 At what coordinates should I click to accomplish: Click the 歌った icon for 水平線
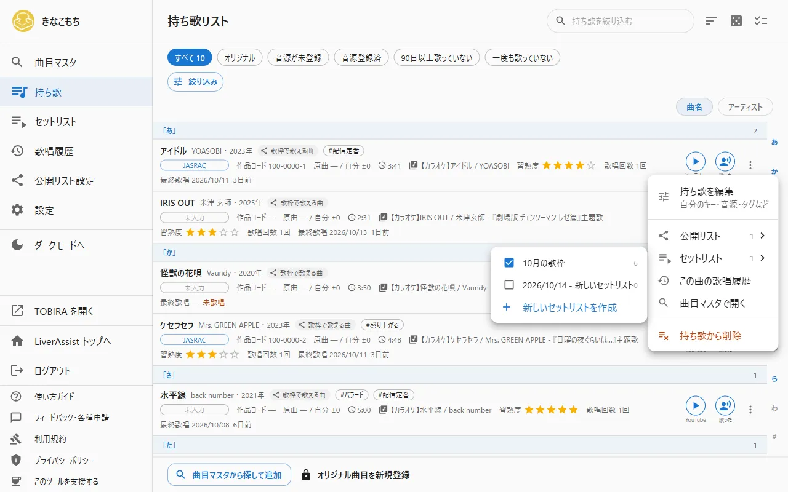click(x=725, y=406)
